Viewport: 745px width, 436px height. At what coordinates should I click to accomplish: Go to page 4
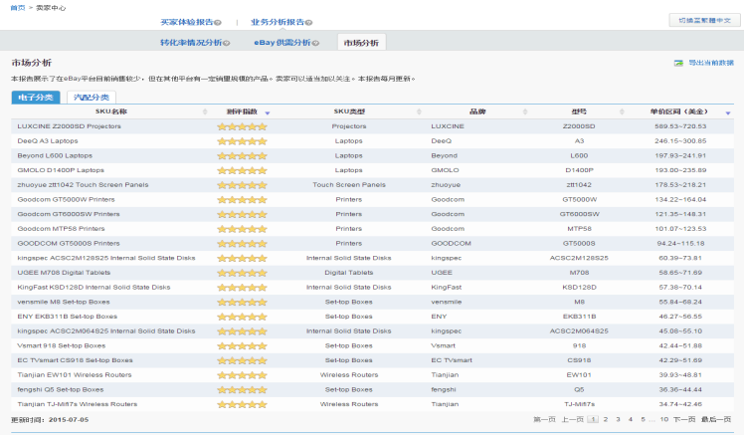pyautogui.click(x=631, y=419)
